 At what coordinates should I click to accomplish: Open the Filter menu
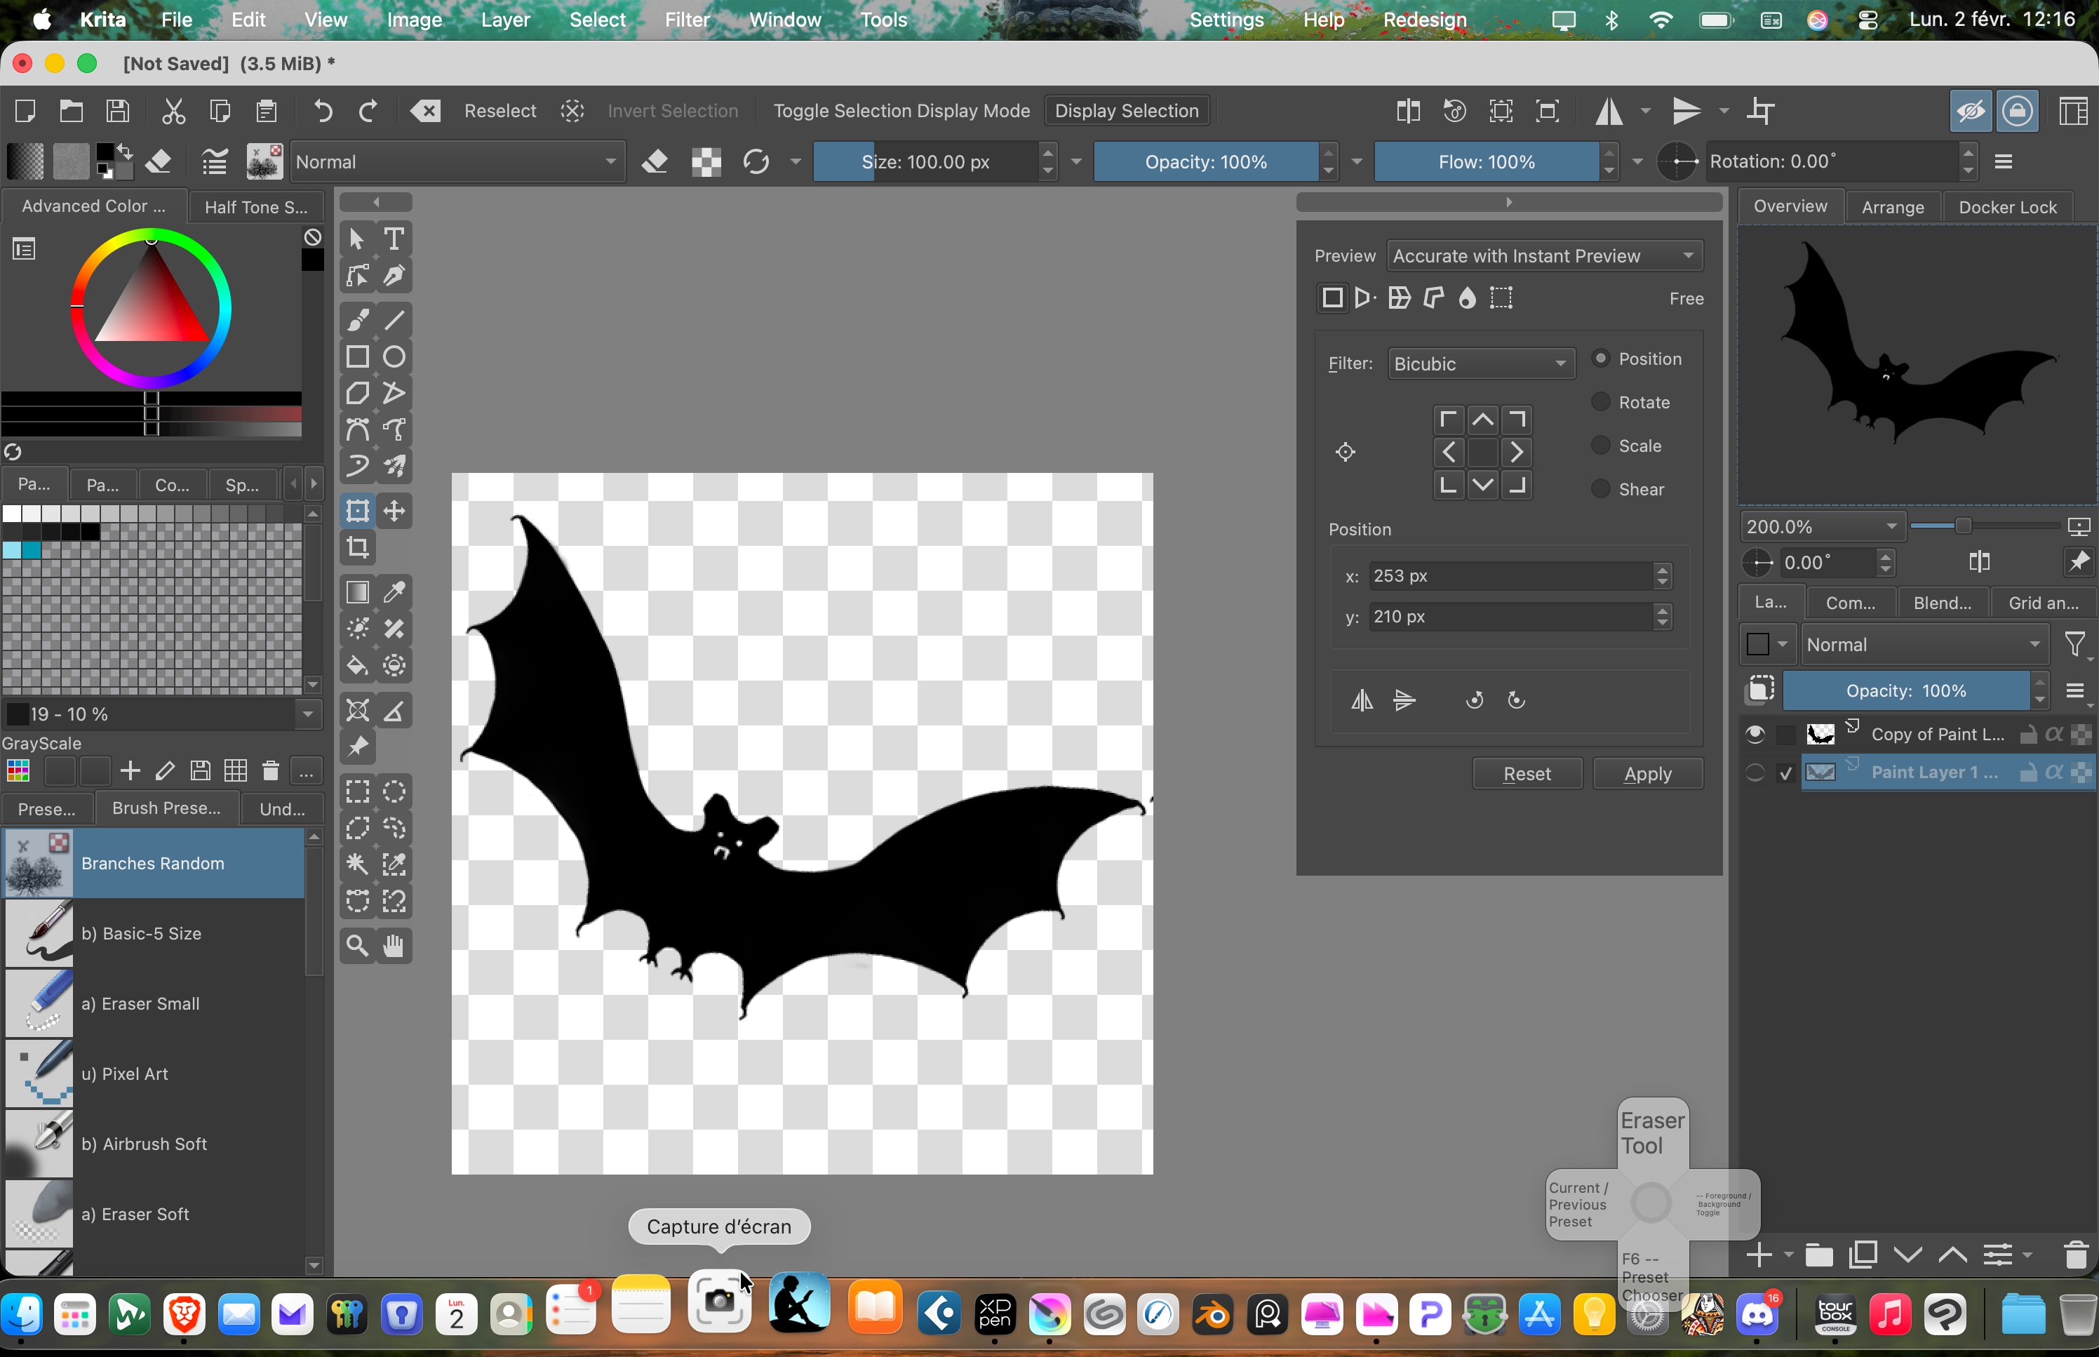pos(686,20)
